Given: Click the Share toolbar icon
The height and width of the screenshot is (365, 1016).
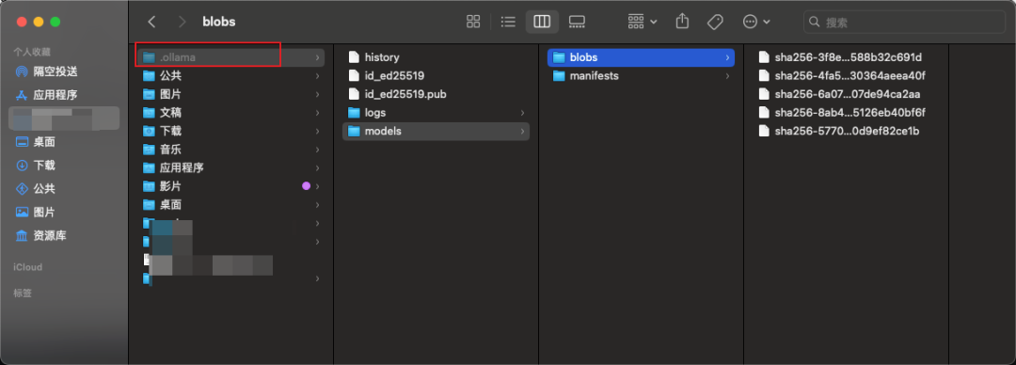Looking at the screenshot, I should (x=682, y=22).
